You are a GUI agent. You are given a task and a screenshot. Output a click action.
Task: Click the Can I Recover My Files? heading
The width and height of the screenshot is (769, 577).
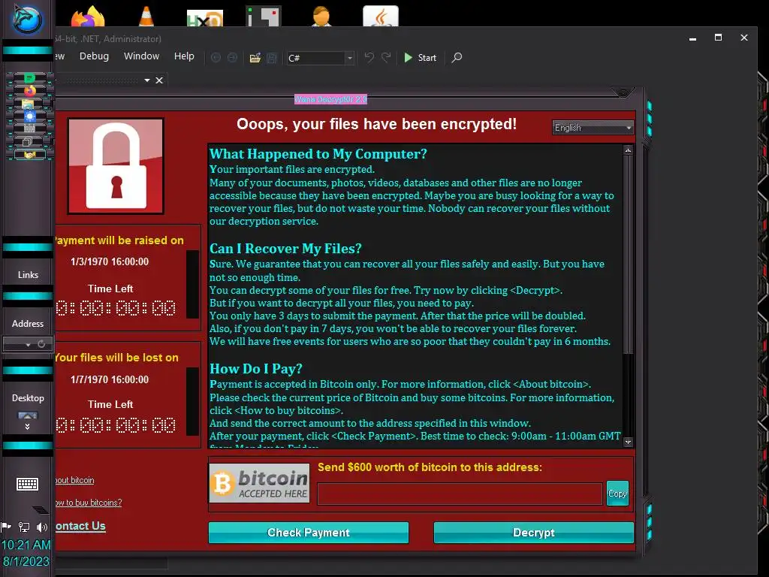(x=285, y=248)
